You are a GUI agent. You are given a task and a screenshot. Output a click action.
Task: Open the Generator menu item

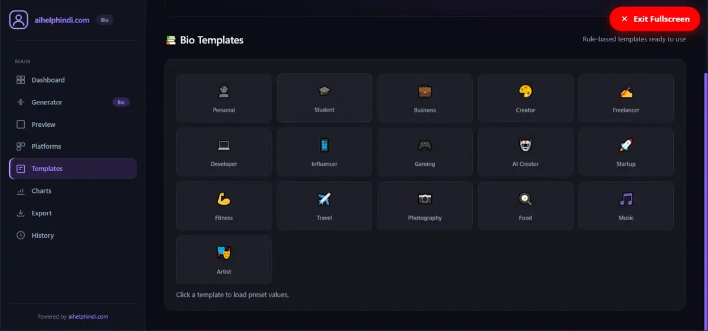[x=73, y=102]
